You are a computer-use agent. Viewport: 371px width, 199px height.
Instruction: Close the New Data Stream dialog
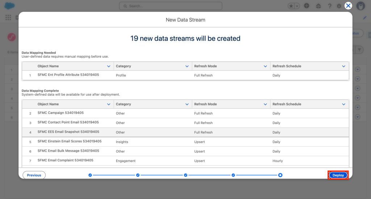[x=348, y=5]
